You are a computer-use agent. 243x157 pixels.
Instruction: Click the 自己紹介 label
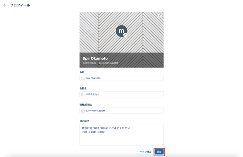[x=84, y=121]
